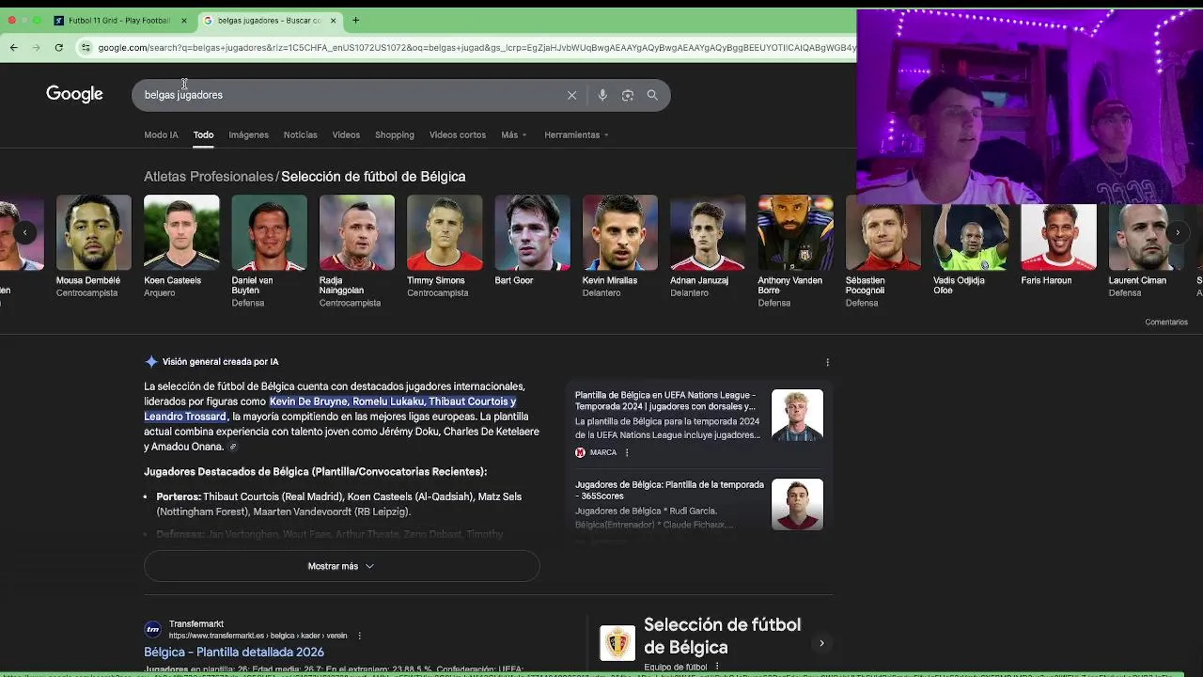
Task: Open link icon after Amadou Onana
Action: click(x=233, y=448)
